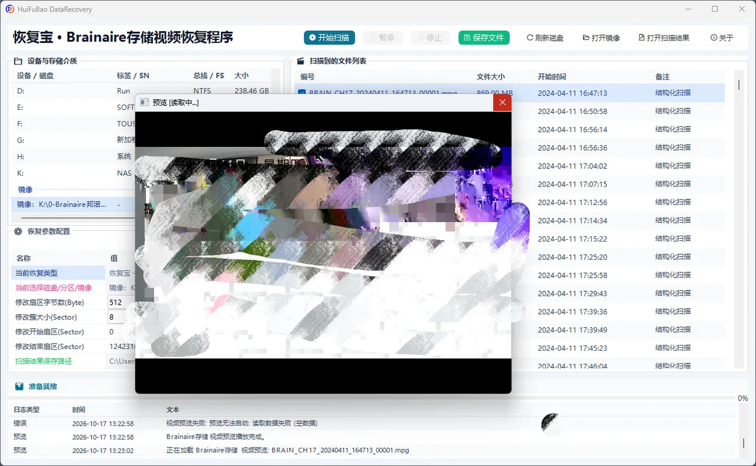Select file row starting 2024-04-11 17:04:02
The width and height of the screenshot is (756, 466).
pos(618,166)
